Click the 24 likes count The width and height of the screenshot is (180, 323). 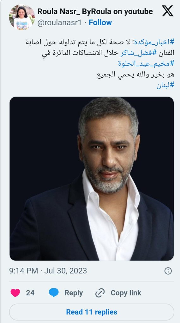point(30,293)
